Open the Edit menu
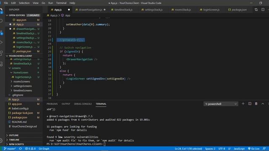Image resolution: width=269 pixels, height=151 pixels. tap(13, 3)
